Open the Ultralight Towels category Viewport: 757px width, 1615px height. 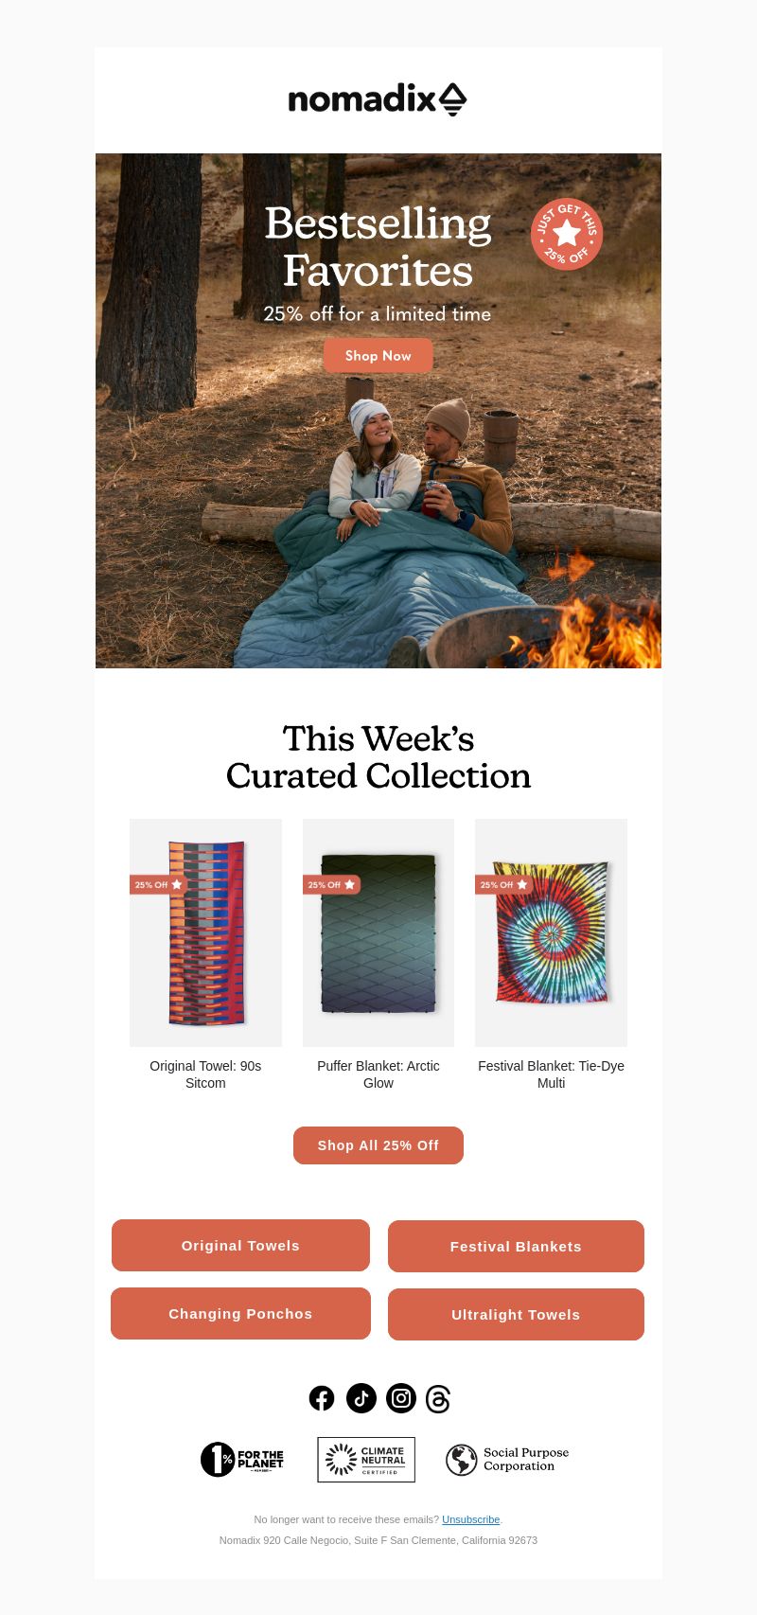pyautogui.click(x=516, y=1315)
